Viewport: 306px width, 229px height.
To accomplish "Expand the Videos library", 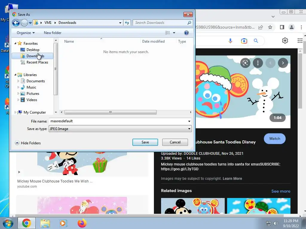I will tap(18, 100).
